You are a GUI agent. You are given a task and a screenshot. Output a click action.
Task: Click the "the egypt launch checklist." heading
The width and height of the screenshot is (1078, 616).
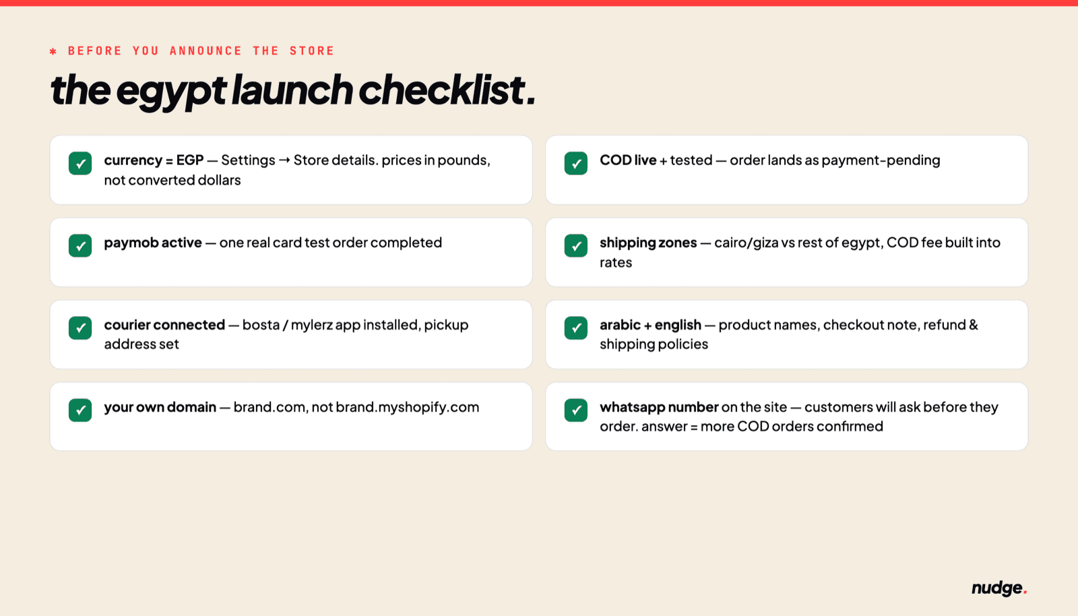(x=293, y=90)
